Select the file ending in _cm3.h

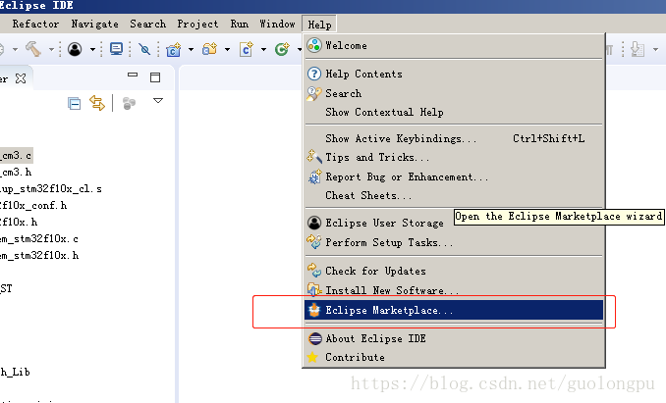[16, 172]
